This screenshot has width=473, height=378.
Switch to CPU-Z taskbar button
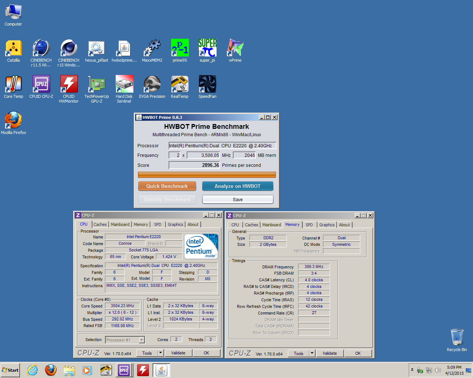pyautogui.click(x=124, y=370)
